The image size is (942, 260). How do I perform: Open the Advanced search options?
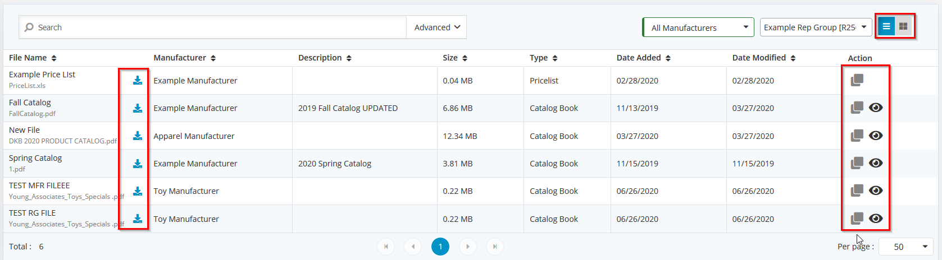coord(436,27)
